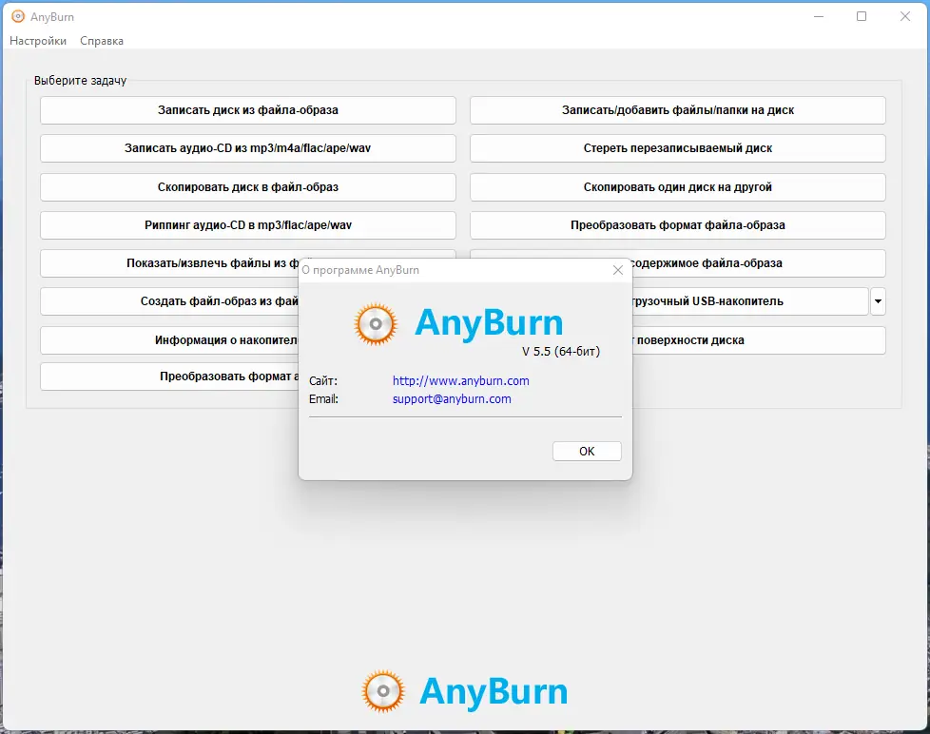This screenshot has width=930, height=734.
Task: Click the AnyBurn disc logo in About dialog
Action: coord(376,323)
